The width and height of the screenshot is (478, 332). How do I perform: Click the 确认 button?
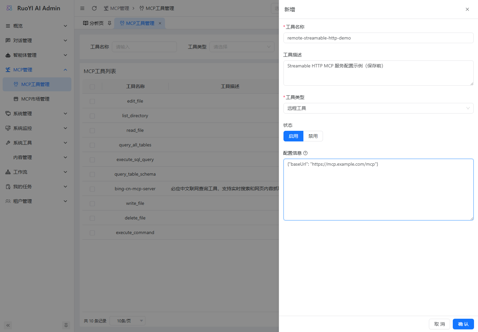click(x=463, y=324)
